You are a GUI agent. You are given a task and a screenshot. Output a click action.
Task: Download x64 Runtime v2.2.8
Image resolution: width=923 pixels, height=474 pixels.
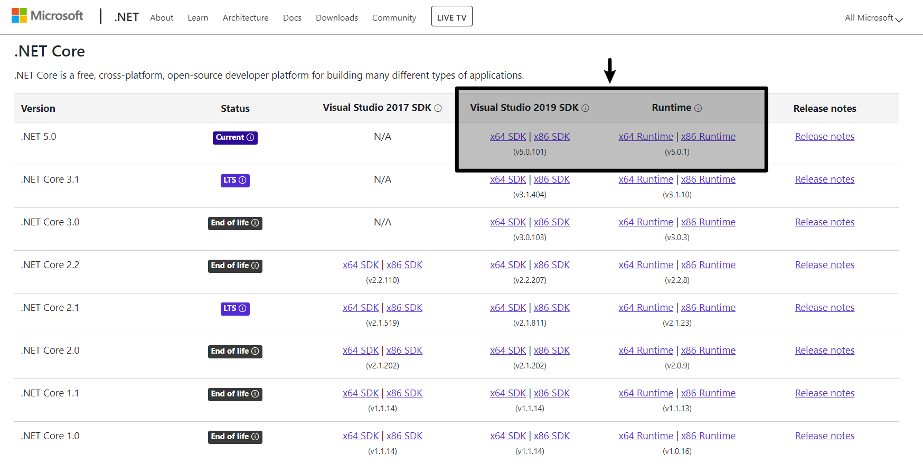tap(646, 265)
